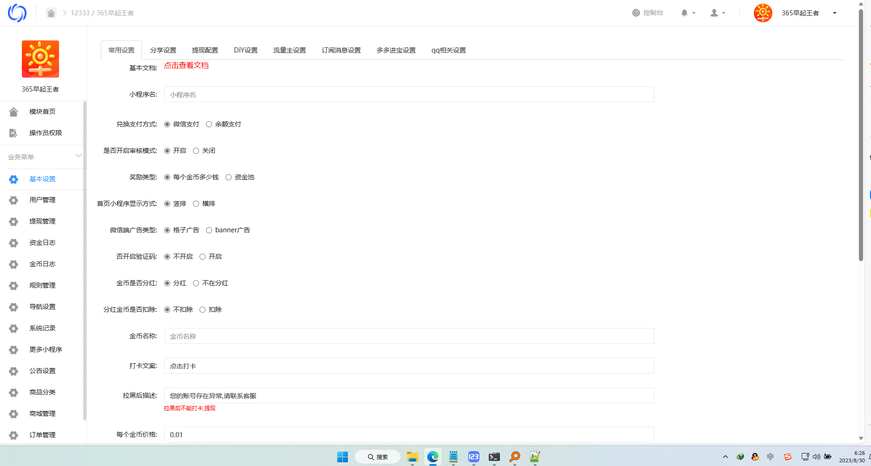
Task: Click the 点击查看文档 link
Action: (186, 66)
